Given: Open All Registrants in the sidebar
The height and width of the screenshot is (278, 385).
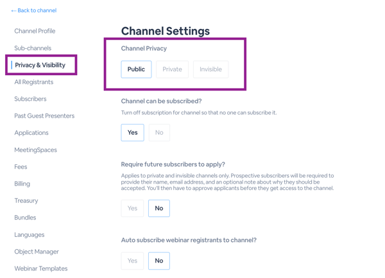Looking at the screenshot, I should coord(34,82).
